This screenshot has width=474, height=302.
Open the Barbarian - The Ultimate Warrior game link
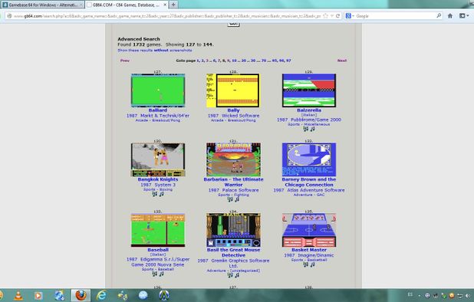click(233, 182)
